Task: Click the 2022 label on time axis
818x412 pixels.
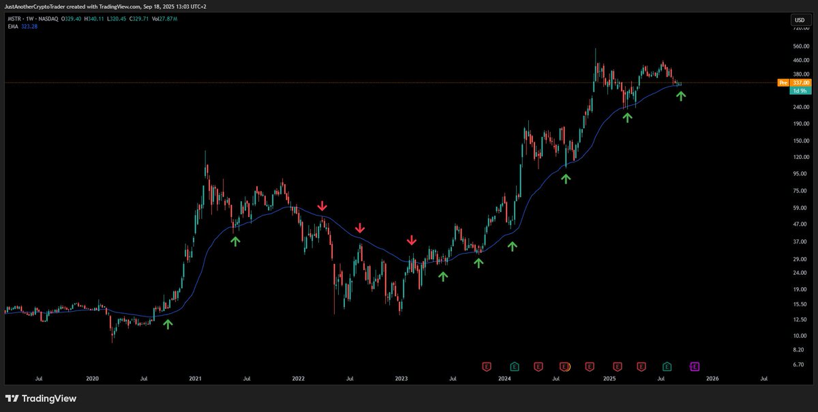Action: point(298,377)
